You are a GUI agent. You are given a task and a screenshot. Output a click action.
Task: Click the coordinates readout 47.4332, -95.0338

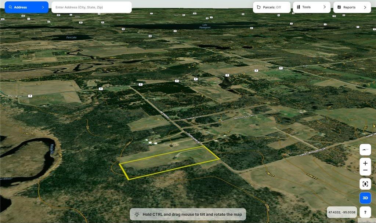(x=342, y=212)
